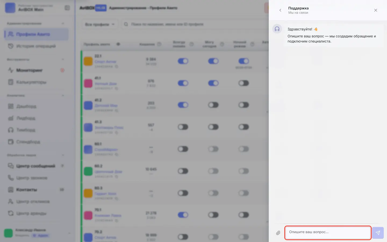Send the message with the paper plane button
The image size is (387, 242).
pos(378,233)
